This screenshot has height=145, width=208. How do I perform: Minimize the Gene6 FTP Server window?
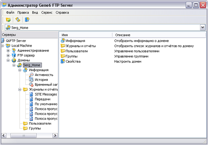click(189, 5)
